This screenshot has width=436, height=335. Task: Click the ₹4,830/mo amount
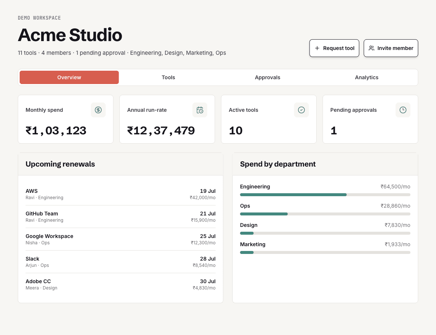(x=204, y=288)
